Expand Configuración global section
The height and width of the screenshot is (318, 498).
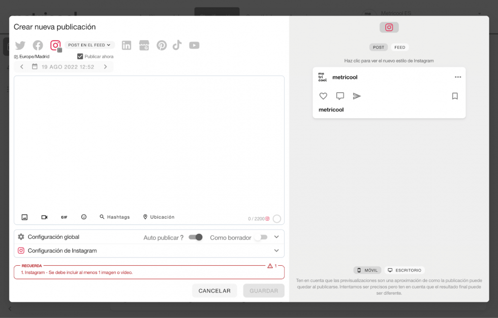click(x=276, y=236)
